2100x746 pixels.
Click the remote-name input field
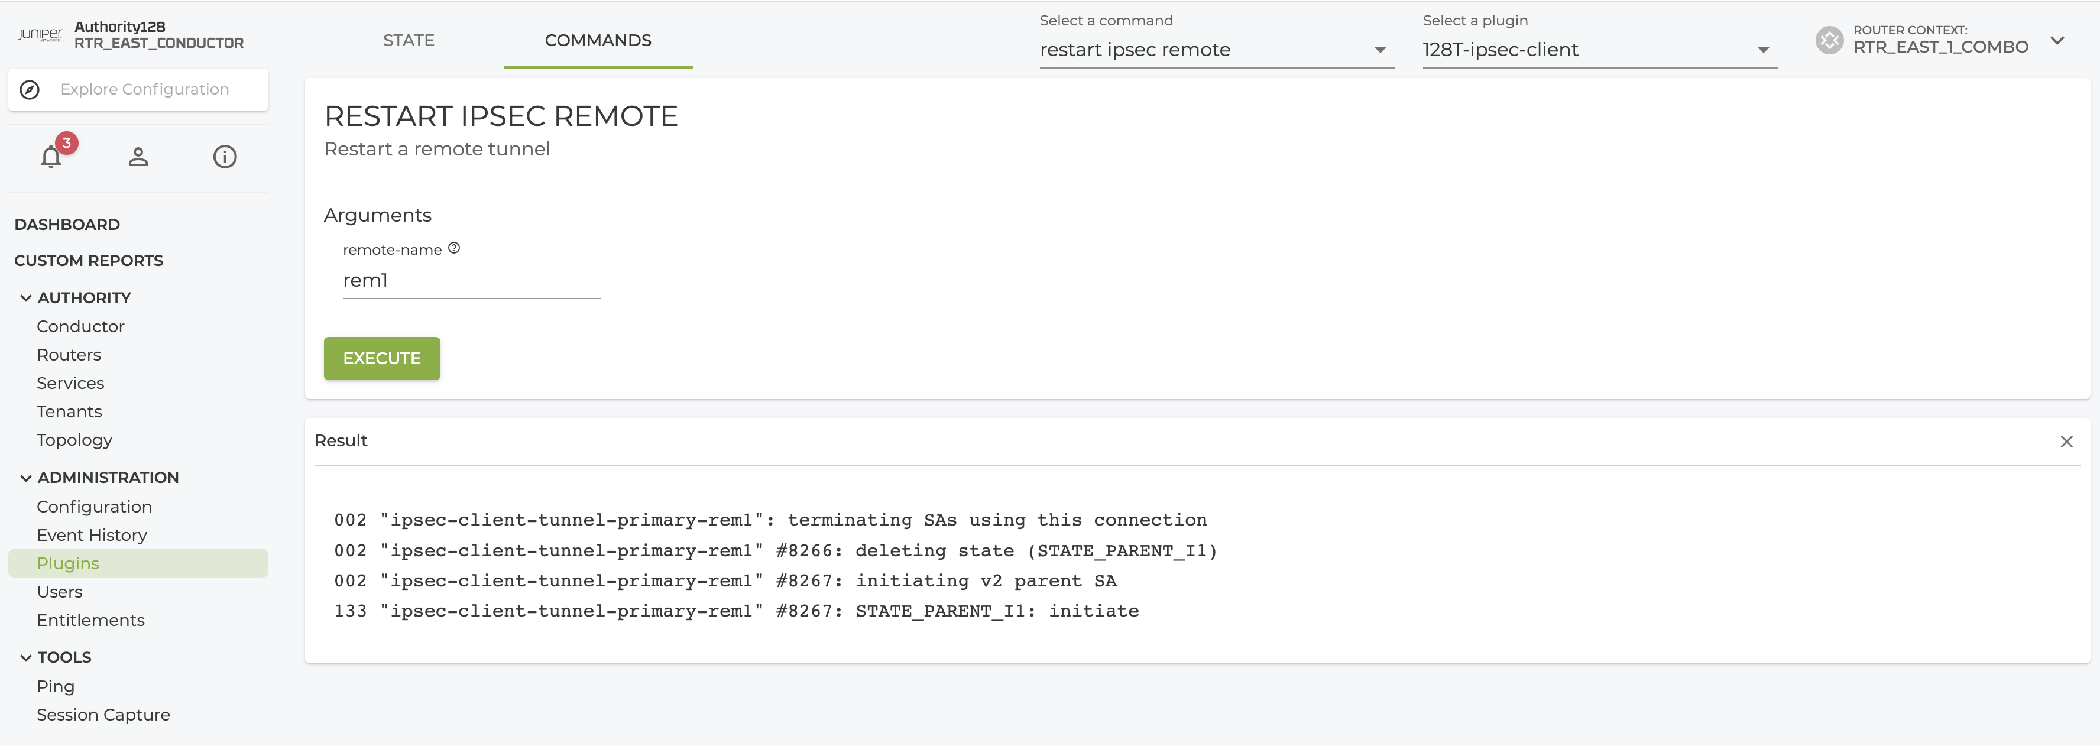click(471, 281)
